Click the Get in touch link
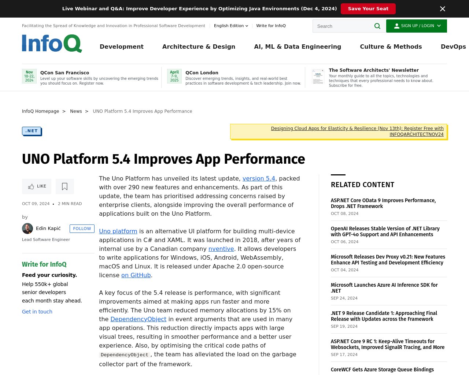Viewport: 469px width, 375px height. point(37,311)
